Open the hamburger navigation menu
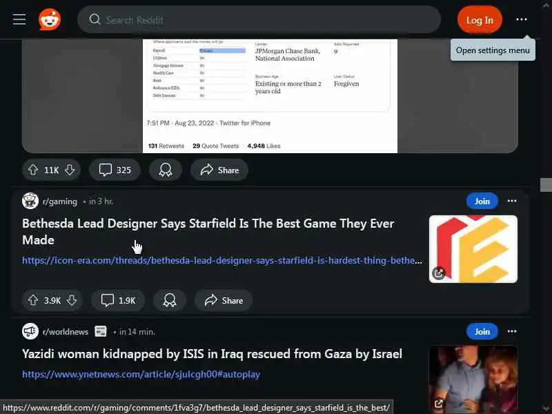 19,19
